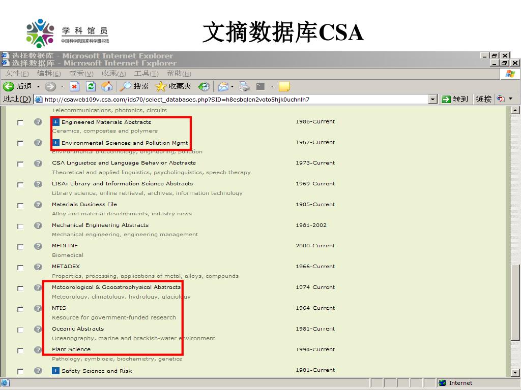Click the 链接 links button

483,99
